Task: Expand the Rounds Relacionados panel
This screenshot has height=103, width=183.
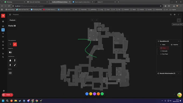Action: [x=179, y=73]
